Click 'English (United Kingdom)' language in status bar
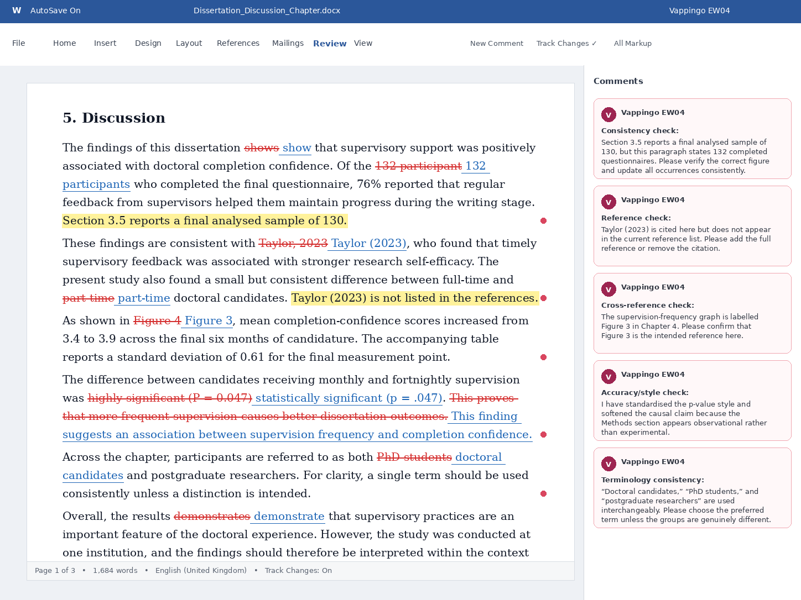 201,571
